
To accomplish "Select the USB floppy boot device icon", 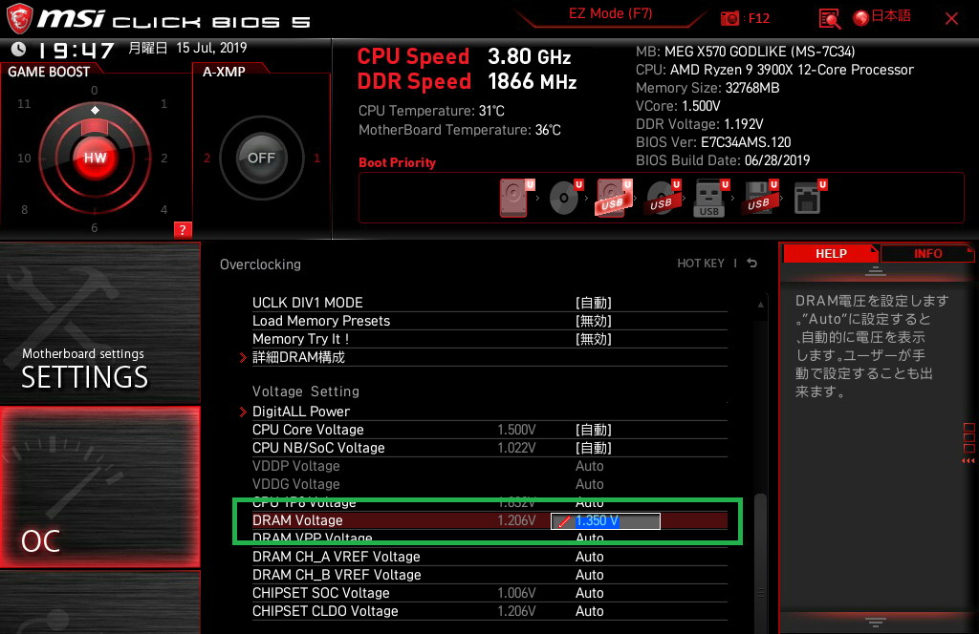I will (759, 198).
